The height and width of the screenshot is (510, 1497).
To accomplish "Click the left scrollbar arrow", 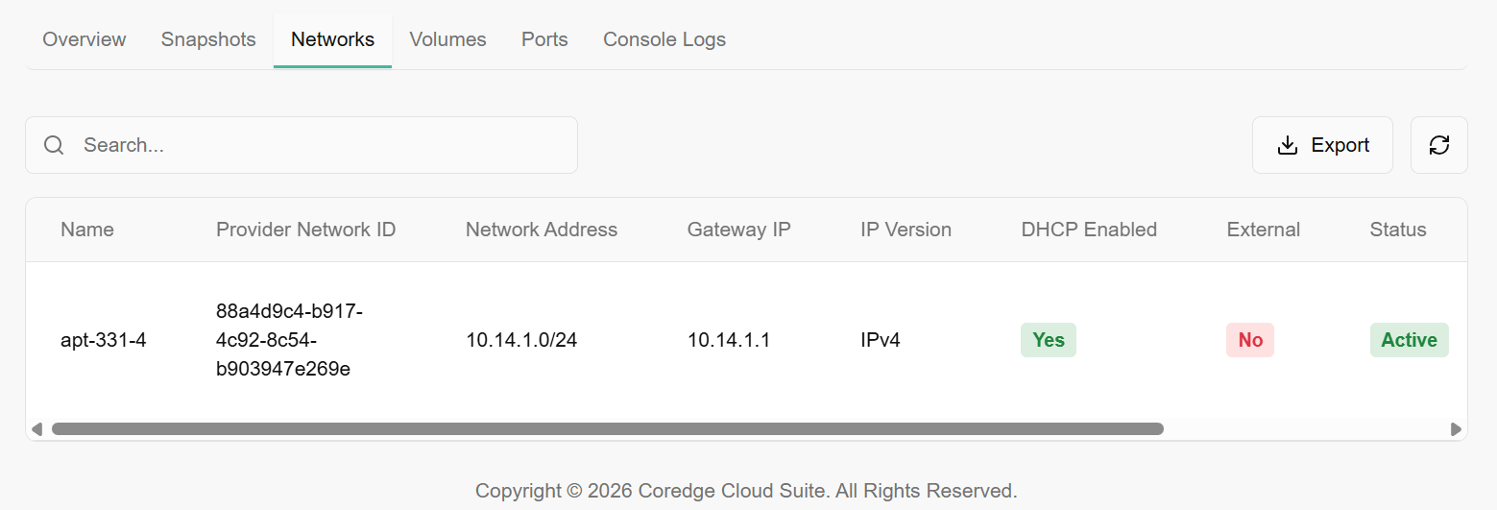I will click(x=36, y=429).
